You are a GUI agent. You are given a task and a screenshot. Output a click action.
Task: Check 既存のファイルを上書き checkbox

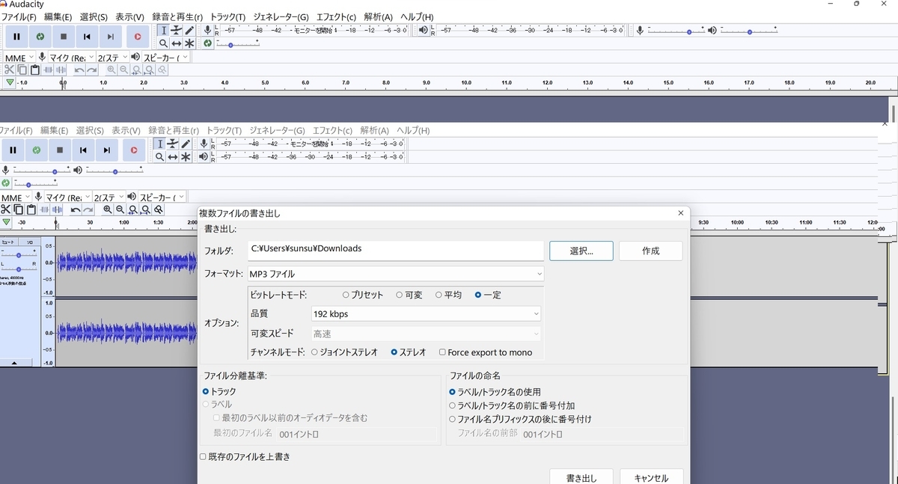(245, 456)
